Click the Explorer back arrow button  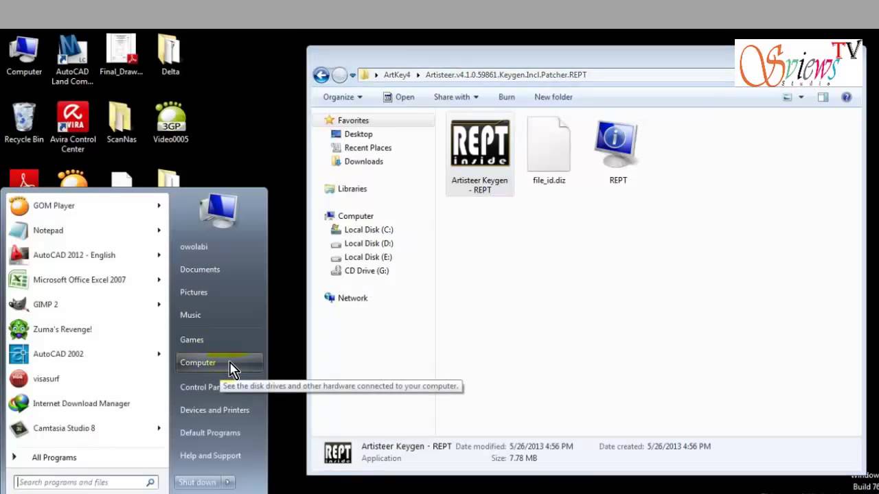(321, 75)
